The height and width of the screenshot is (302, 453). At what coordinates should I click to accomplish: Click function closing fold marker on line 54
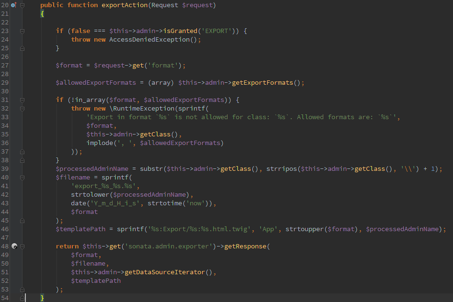[x=22, y=298]
